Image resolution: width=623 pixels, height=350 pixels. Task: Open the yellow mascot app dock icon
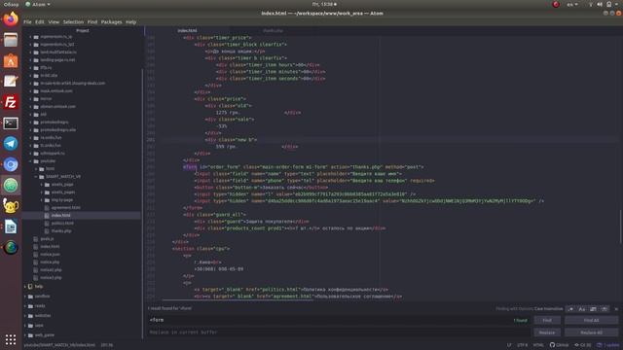coord(11,206)
